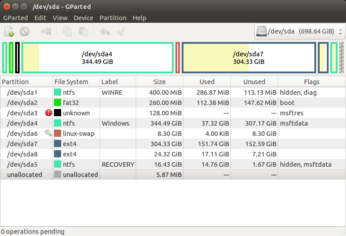Open the /dev/sda device selector dropdown
Screen dimensions: 346x236
point(300,31)
